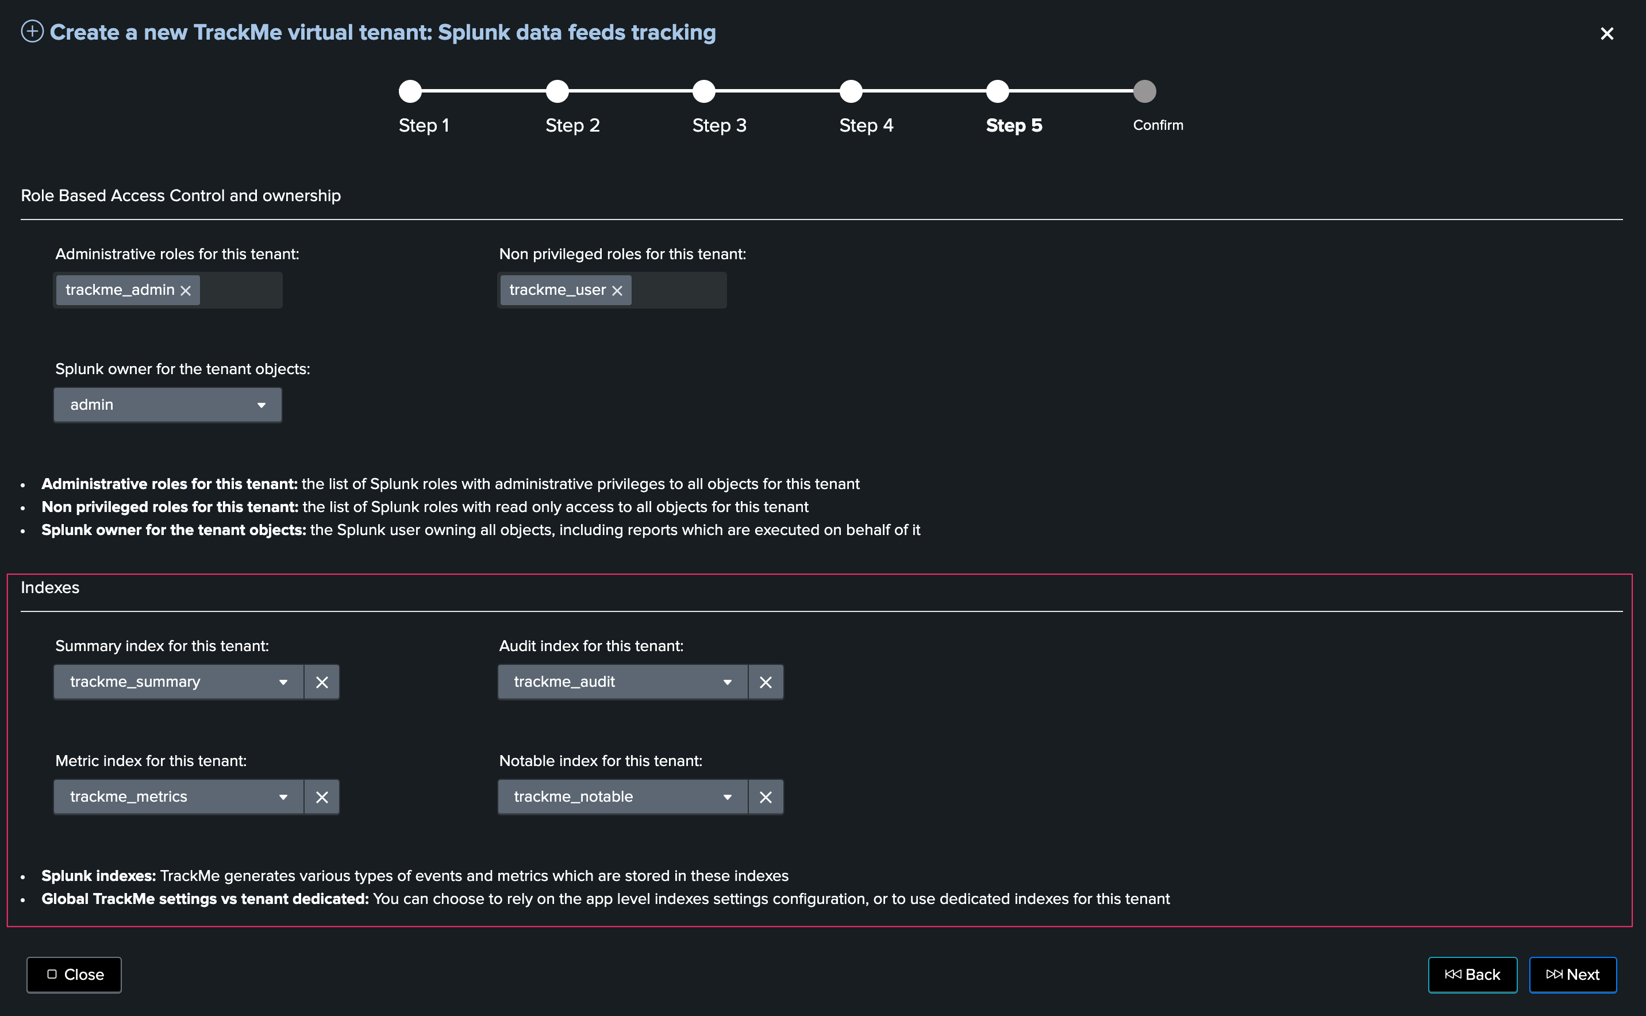
Task: Expand the trackme_summary index dropdown
Action: pos(178,682)
